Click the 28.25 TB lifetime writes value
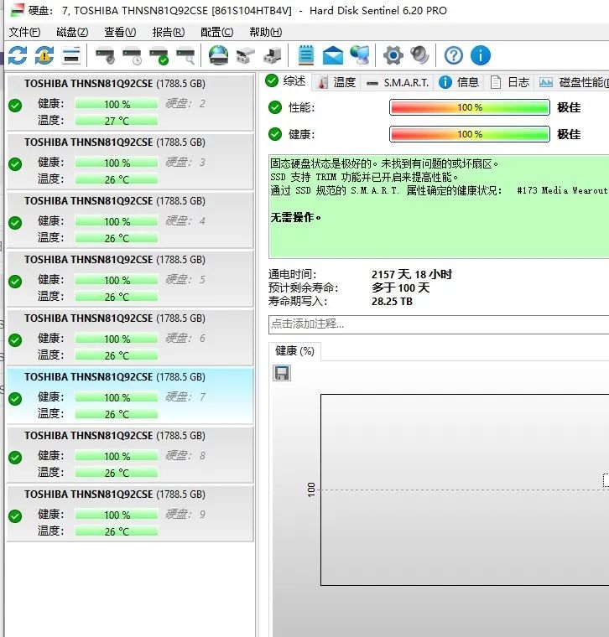 (392, 302)
